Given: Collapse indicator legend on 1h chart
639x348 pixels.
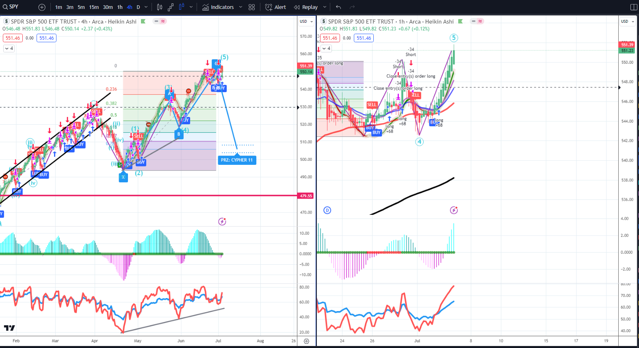Looking at the screenshot, I should coord(326,48).
